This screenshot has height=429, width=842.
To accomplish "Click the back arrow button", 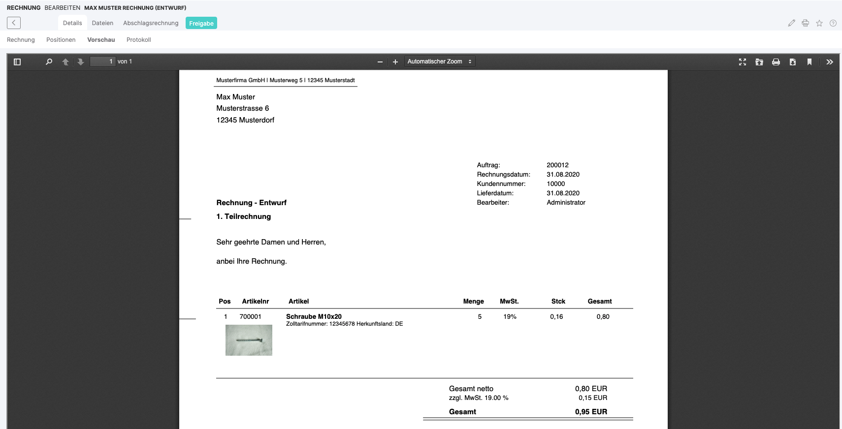I will point(14,23).
